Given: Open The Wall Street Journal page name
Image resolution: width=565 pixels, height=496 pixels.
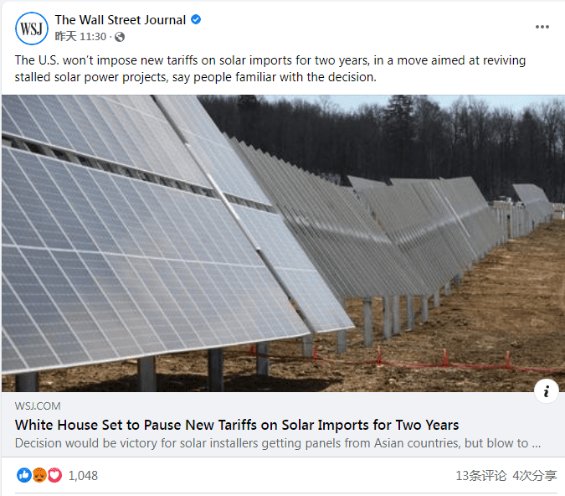Looking at the screenshot, I should coord(121,19).
